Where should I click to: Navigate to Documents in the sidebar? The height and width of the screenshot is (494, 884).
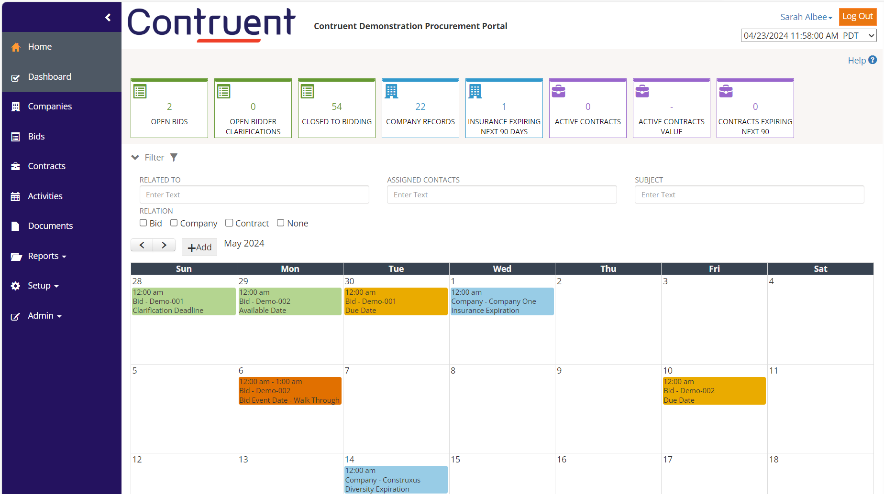(x=50, y=226)
